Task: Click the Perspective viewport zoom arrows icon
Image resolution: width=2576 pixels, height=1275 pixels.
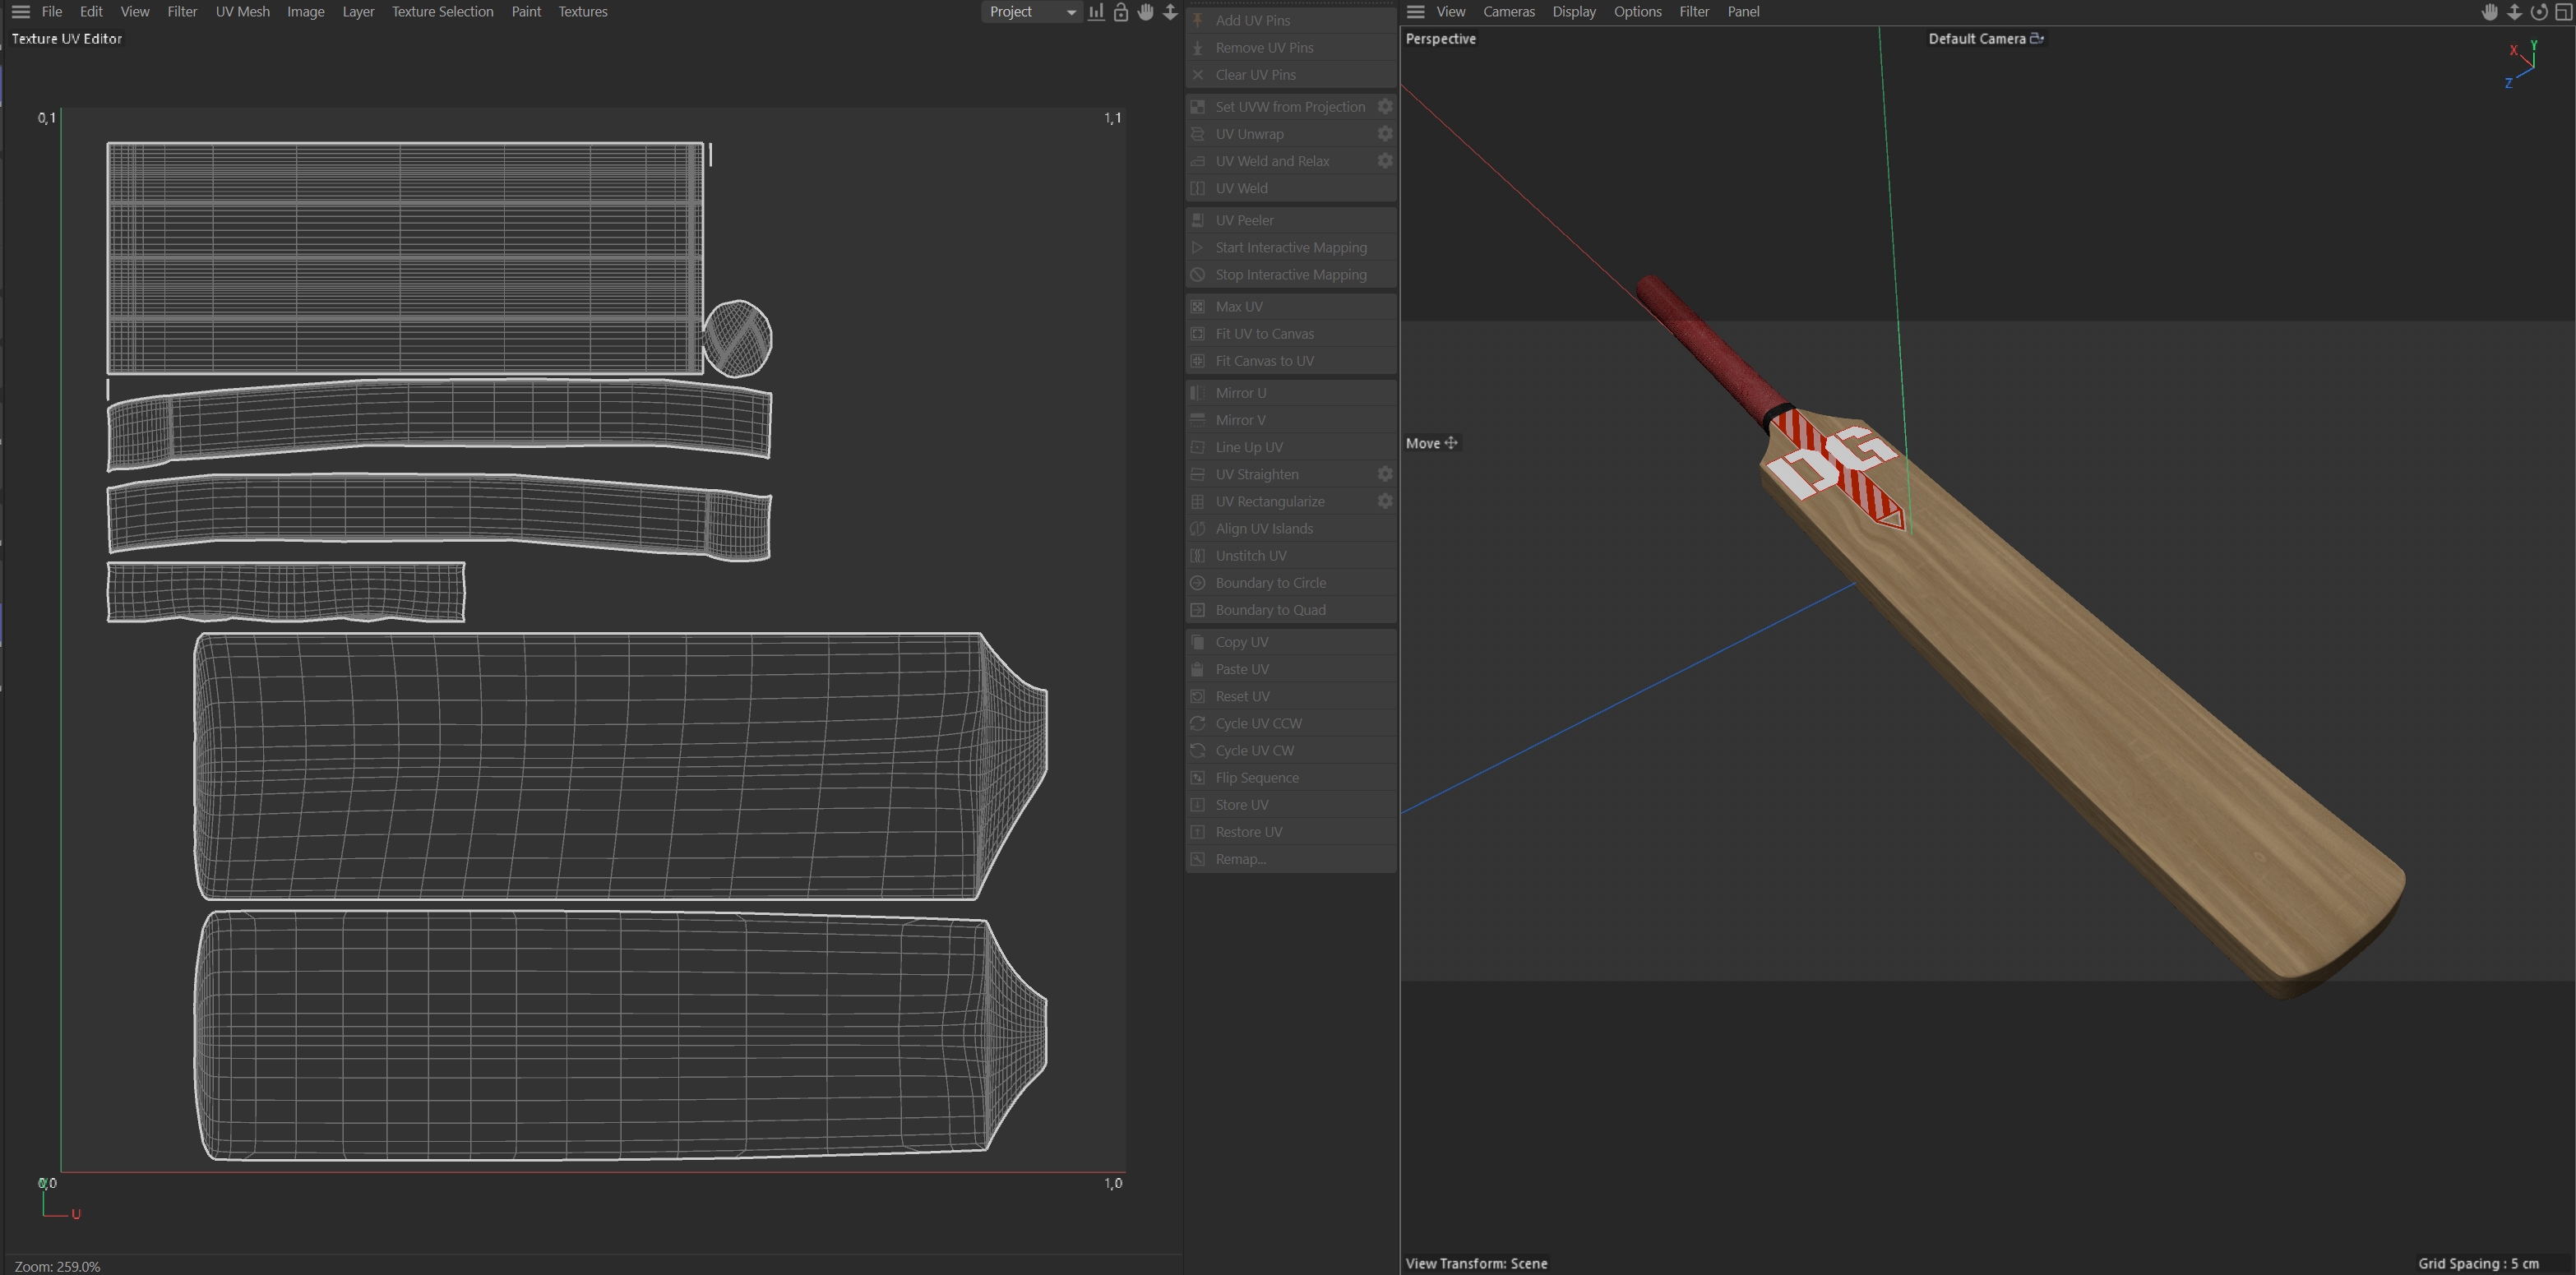Action: tap(2515, 12)
